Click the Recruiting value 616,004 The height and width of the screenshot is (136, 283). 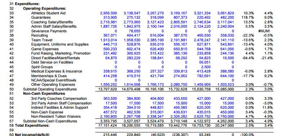[x=157, y=36]
